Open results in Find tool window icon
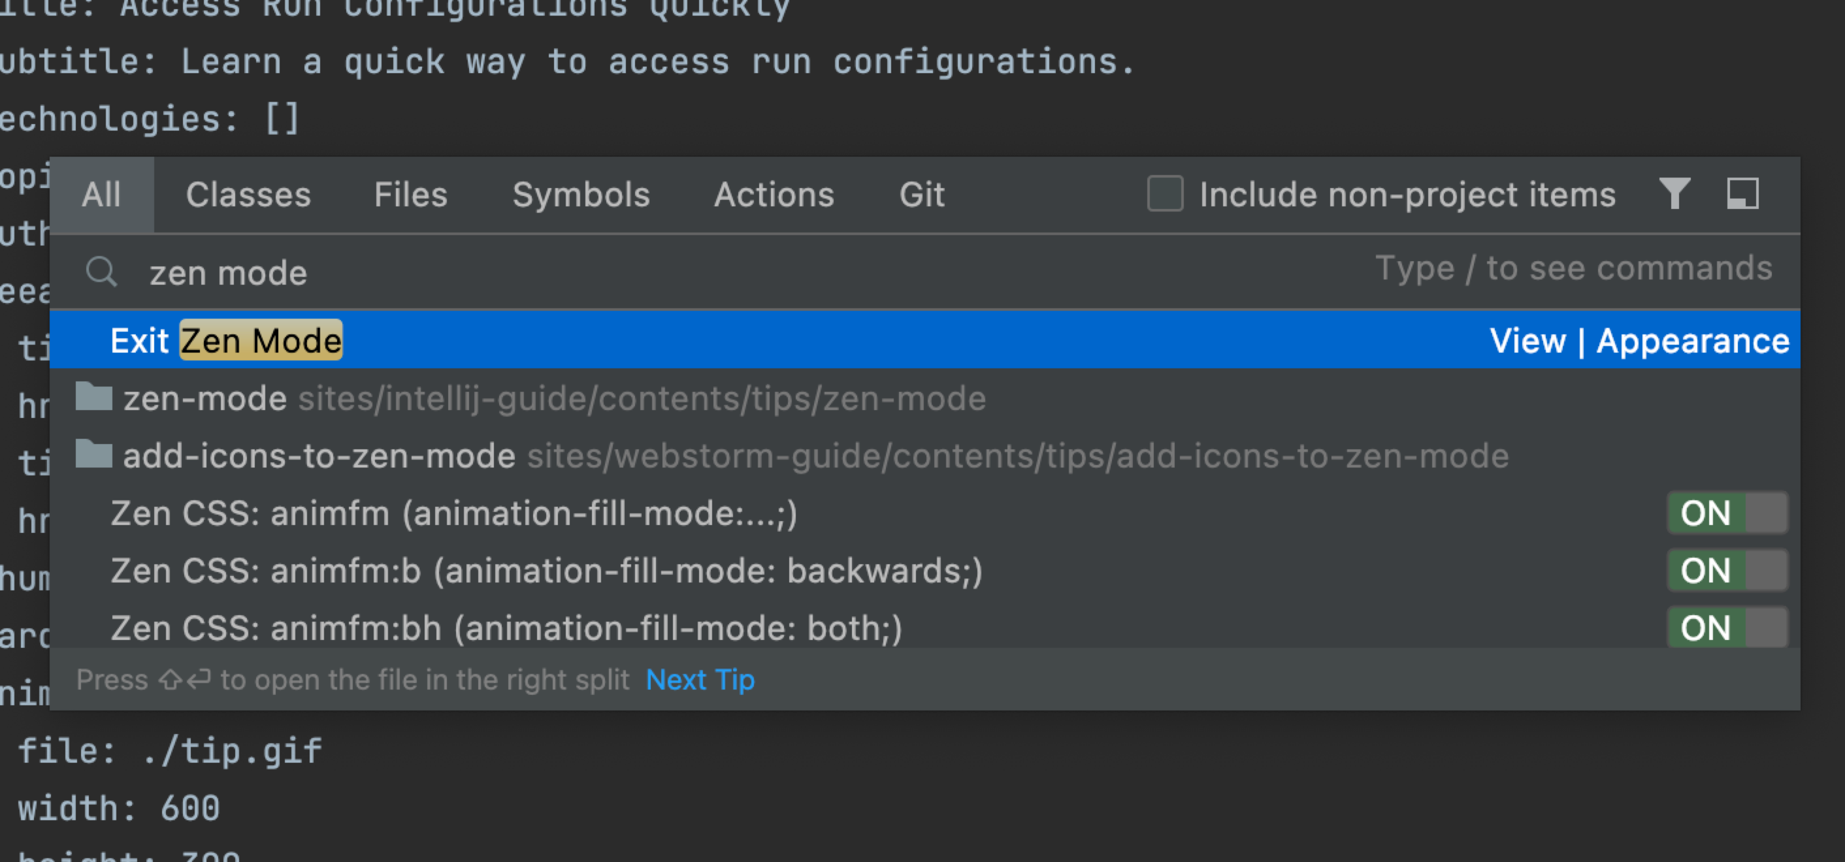This screenshot has height=862, width=1845. (1742, 194)
